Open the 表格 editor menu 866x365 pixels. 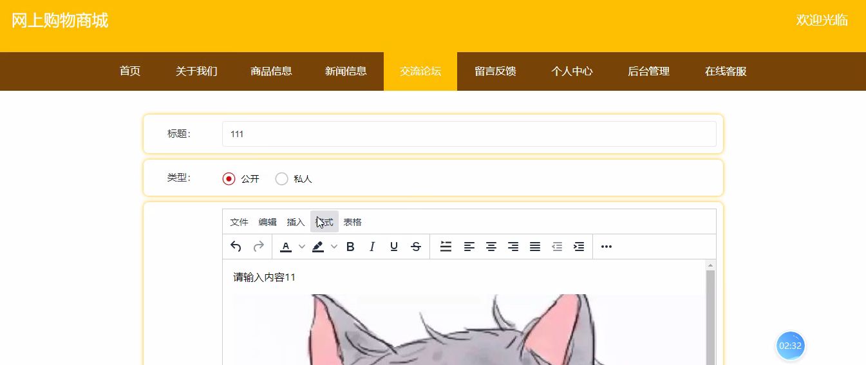click(353, 222)
